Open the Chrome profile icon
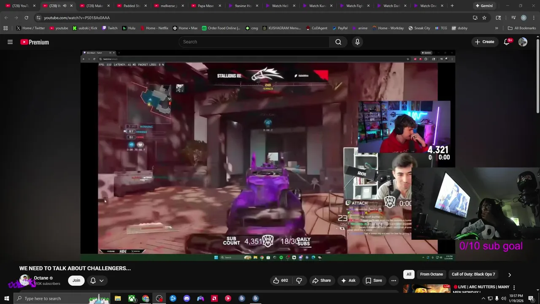Image resolution: width=540 pixels, height=304 pixels. click(524, 18)
